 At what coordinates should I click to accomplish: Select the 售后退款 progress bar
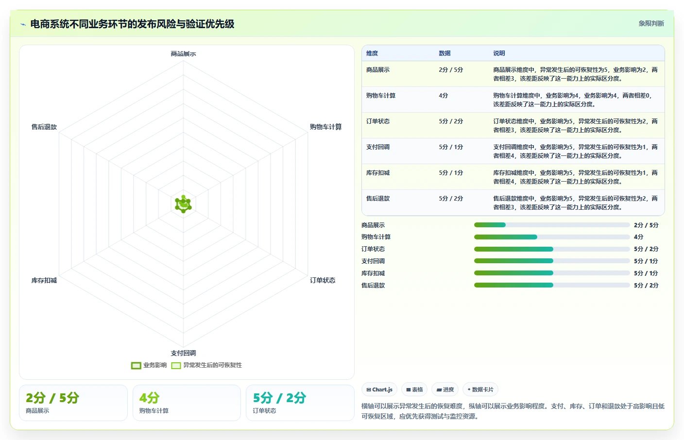click(552, 285)
